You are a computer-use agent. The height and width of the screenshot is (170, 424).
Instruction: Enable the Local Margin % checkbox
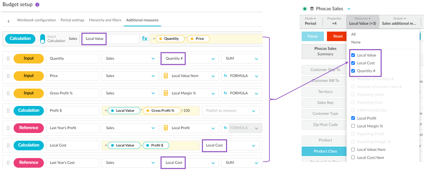point(353,126)
